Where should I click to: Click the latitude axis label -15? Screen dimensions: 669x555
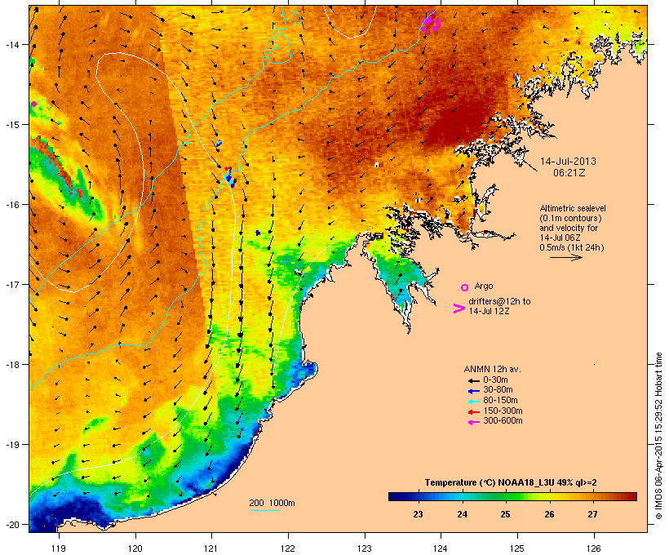click(12, 125)
